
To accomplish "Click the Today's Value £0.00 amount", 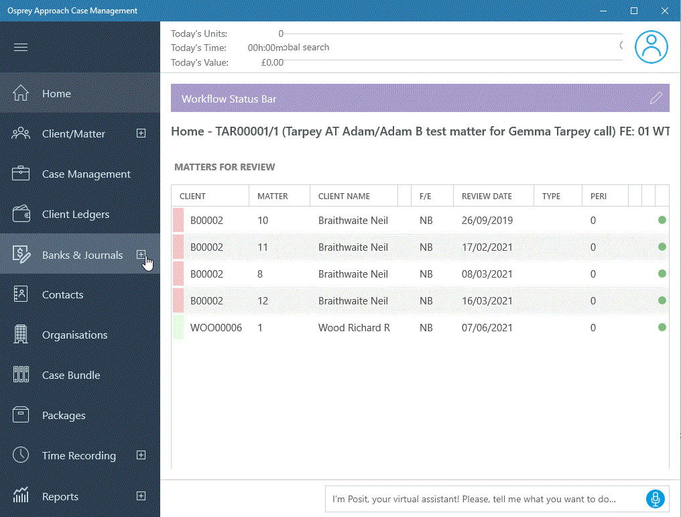I will 272,62.
